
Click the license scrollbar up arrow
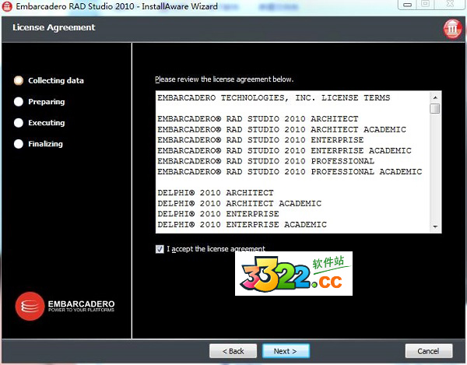pos(435,97)
